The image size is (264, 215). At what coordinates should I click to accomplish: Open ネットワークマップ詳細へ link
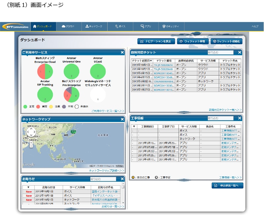pyautogui.click(x=106, y=170)
